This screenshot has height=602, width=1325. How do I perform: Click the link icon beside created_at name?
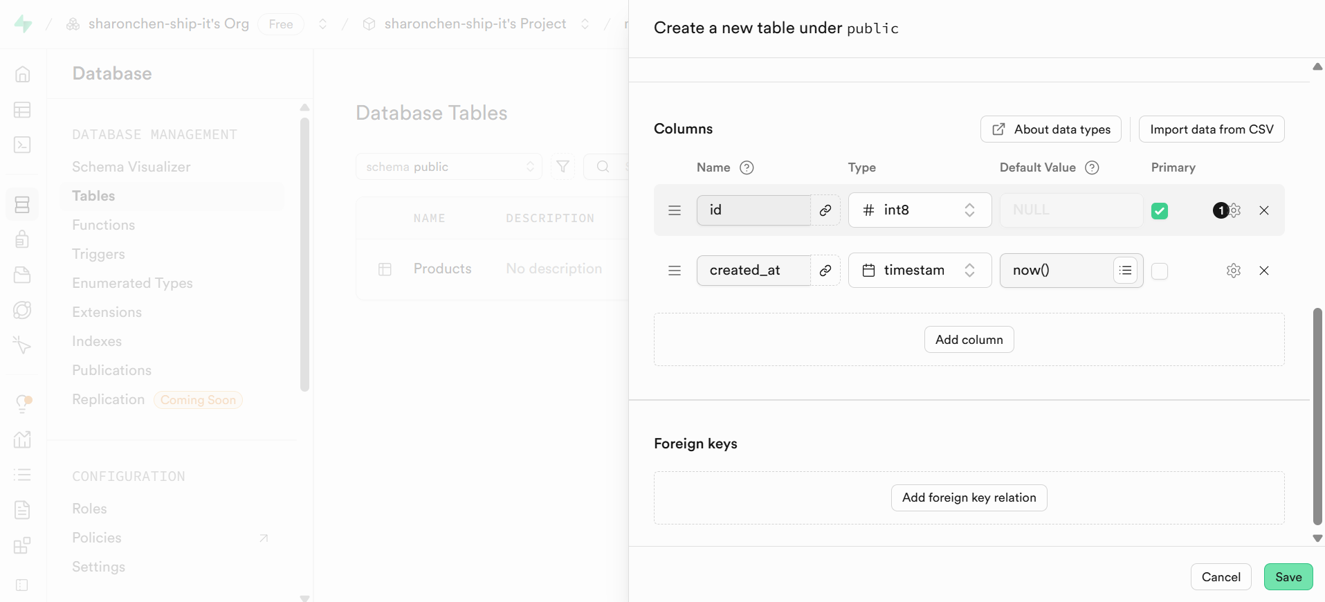tap(825, 271)
